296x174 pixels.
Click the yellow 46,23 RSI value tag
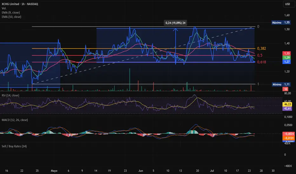287,104
